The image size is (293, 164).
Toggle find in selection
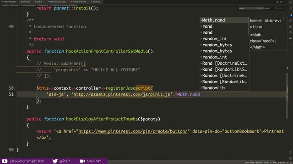pyautogui.click(x=280, y=8)
